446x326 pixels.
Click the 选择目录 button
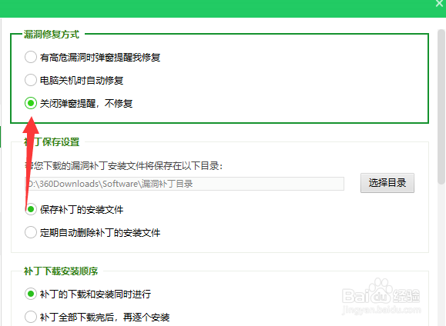[387, 183]
